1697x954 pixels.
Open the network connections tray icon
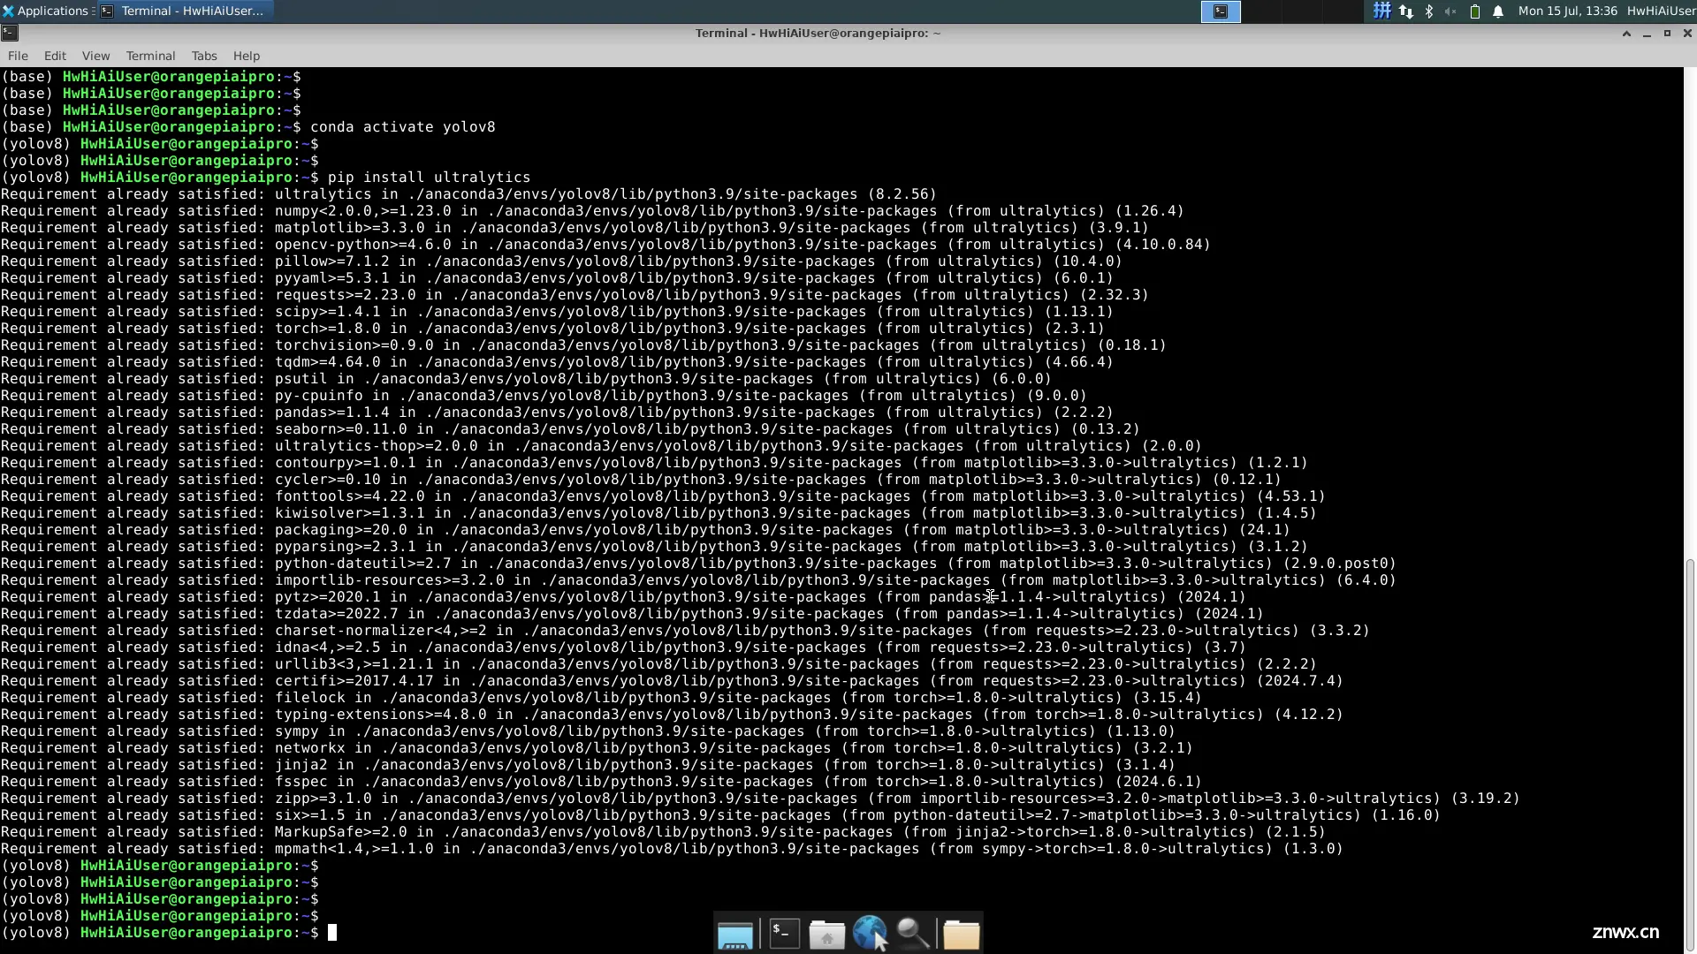coord(1405,11)
